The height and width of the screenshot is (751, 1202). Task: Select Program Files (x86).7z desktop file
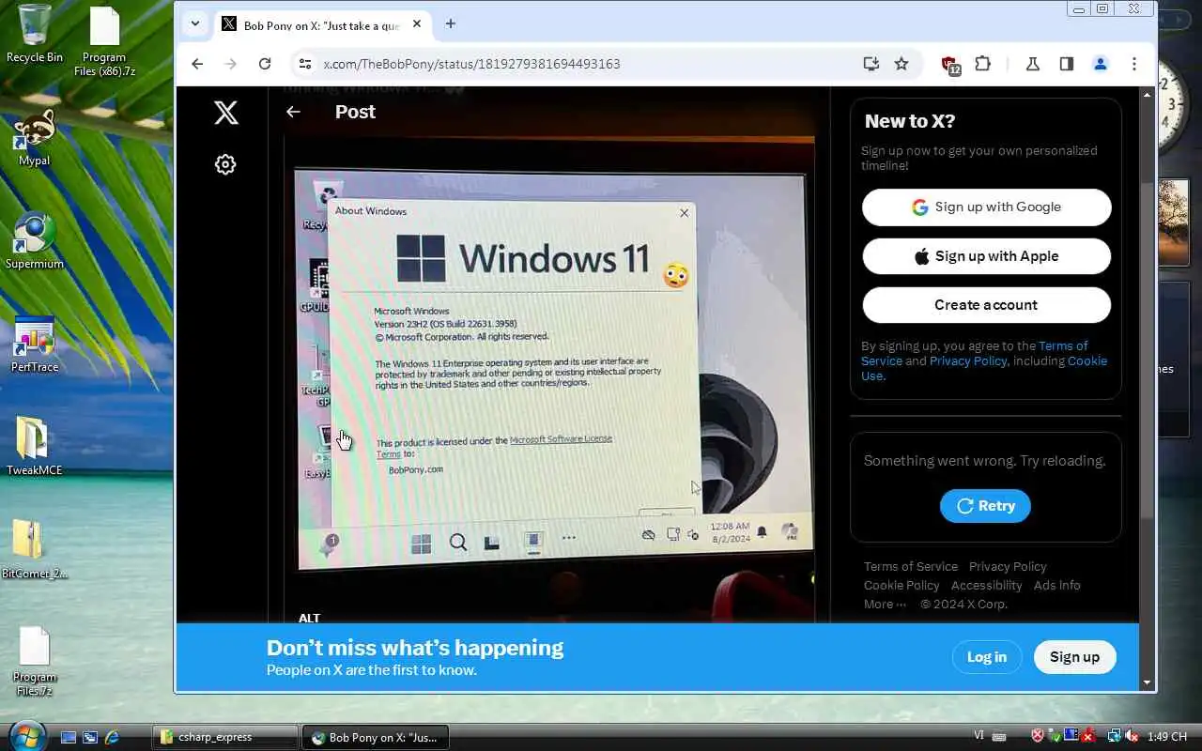[104, 41]
